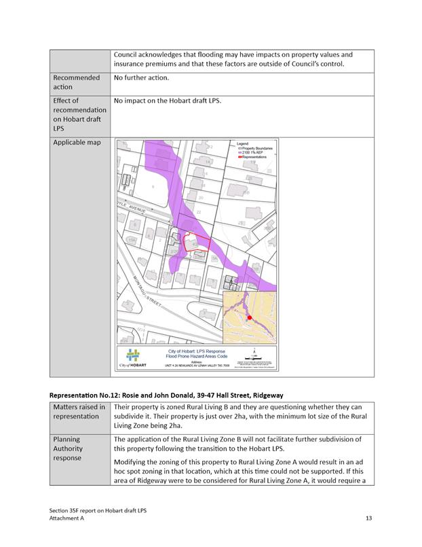The image size is (422, 547).
Task: Click the 'Legend' title on the map
Action: pyautogui.click(x=242, y=144)
